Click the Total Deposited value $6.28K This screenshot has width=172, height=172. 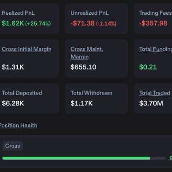click(x=13, y=103)
